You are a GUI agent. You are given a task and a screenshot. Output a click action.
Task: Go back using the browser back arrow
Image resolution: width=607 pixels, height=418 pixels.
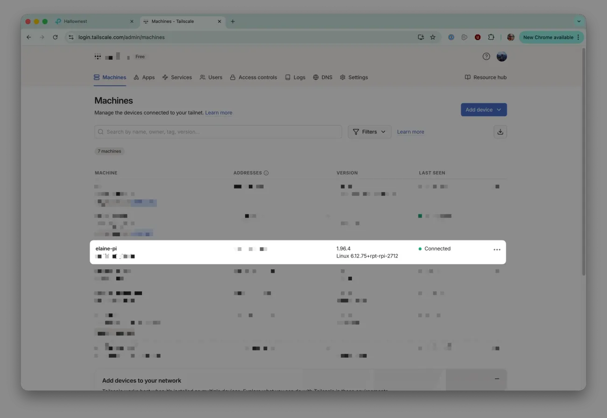[29, 37]
